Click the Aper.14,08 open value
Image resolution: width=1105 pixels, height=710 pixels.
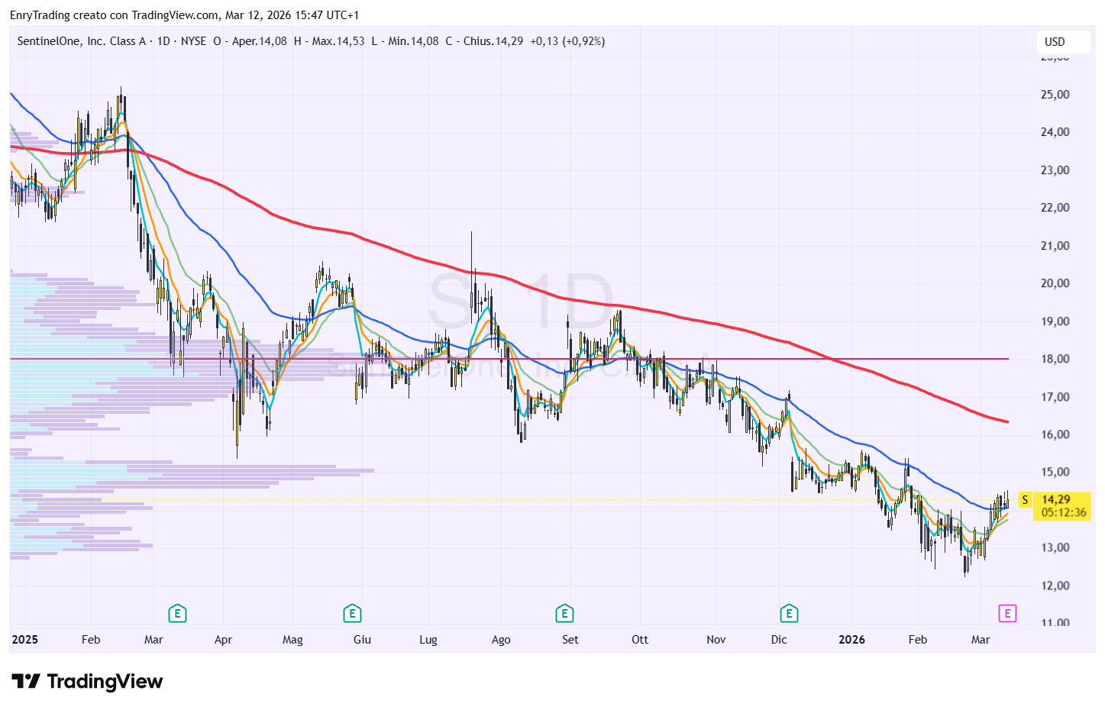259,41
